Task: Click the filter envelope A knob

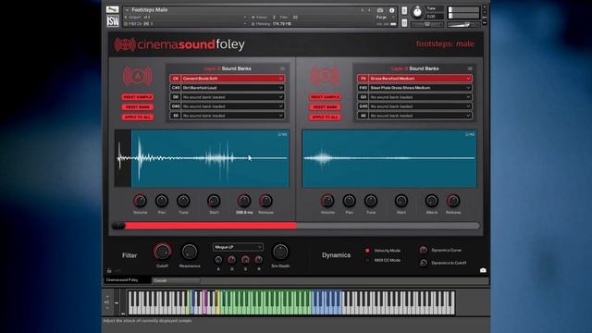Action: point(218,260)
